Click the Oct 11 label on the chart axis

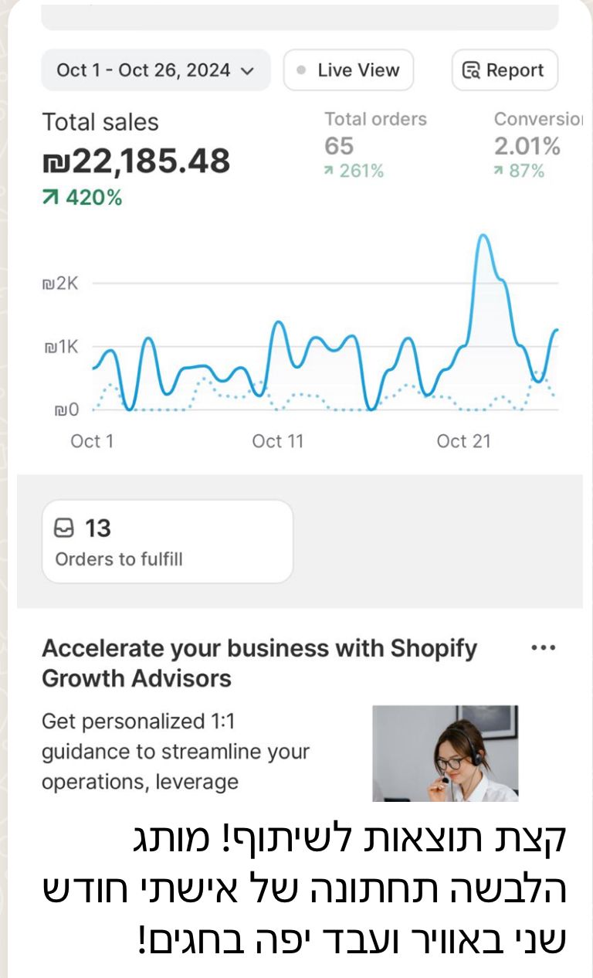(278, 441)
